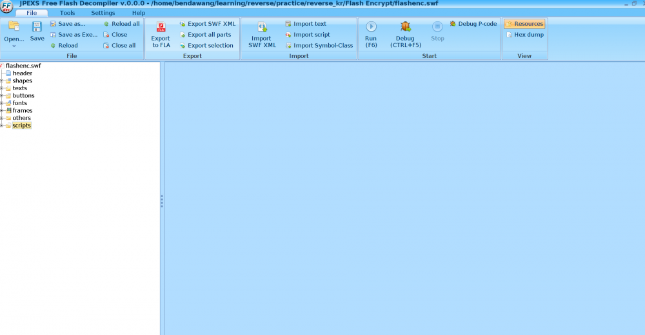Image resolution: width=645 pixels, height=335 pixels.
Task: Click the Stop icon
Action: pos(437,26)
